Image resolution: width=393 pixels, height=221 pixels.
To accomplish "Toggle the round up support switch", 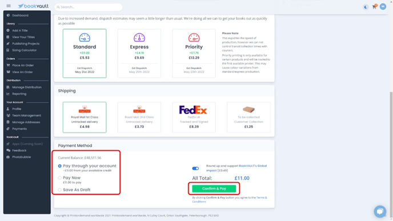I will pos(195,168).
